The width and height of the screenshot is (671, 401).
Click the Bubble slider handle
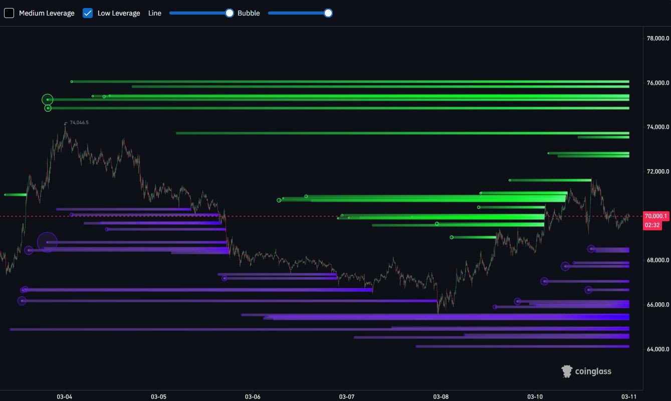click(x=328, y=13)
